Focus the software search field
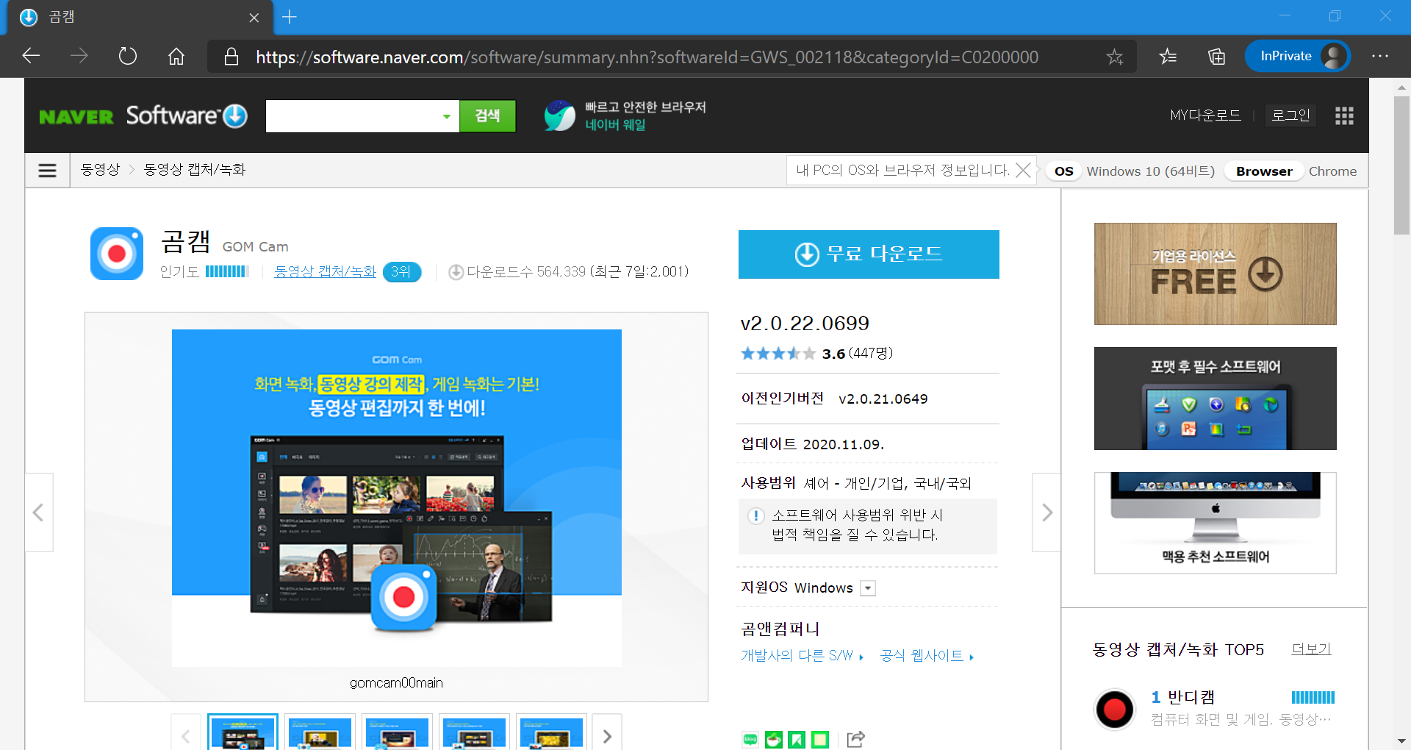The height and width of the screenshot is (750, 1411). [351, 116]
